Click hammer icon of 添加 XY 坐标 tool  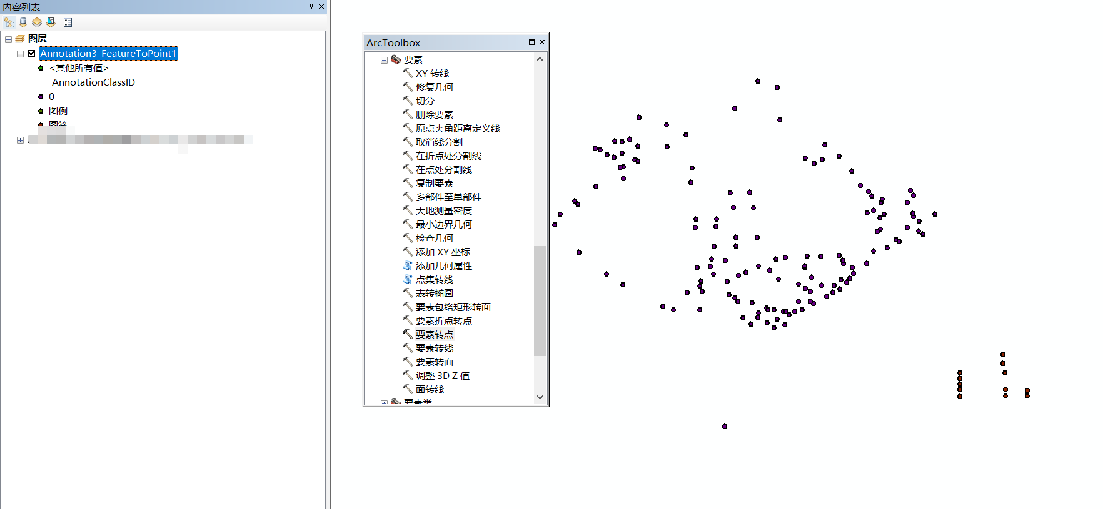tap(408, 252)
